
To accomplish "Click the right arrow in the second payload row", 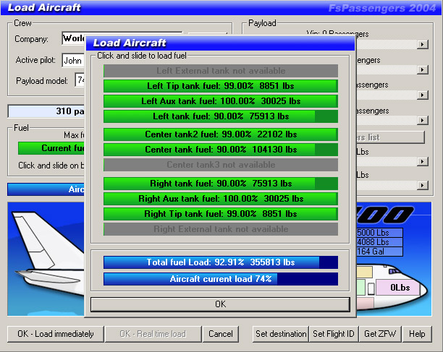I will point(423,69).
